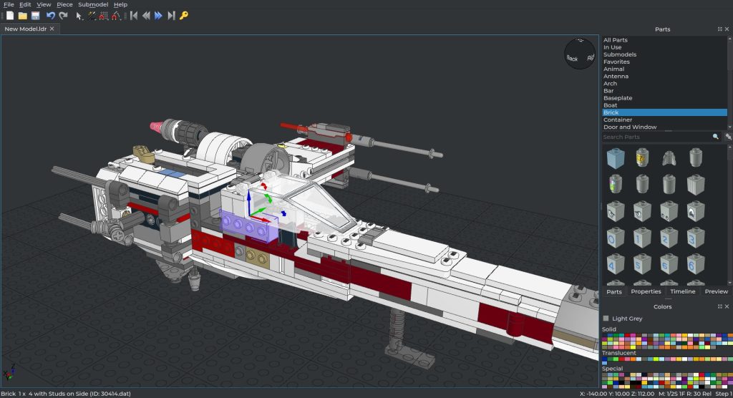The height and width of the screenshot is (398, 733).
Task: Select Baseplate category
Action: (664, 98)
